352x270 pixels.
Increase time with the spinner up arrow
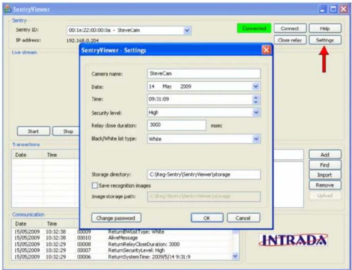click(256, 97)
